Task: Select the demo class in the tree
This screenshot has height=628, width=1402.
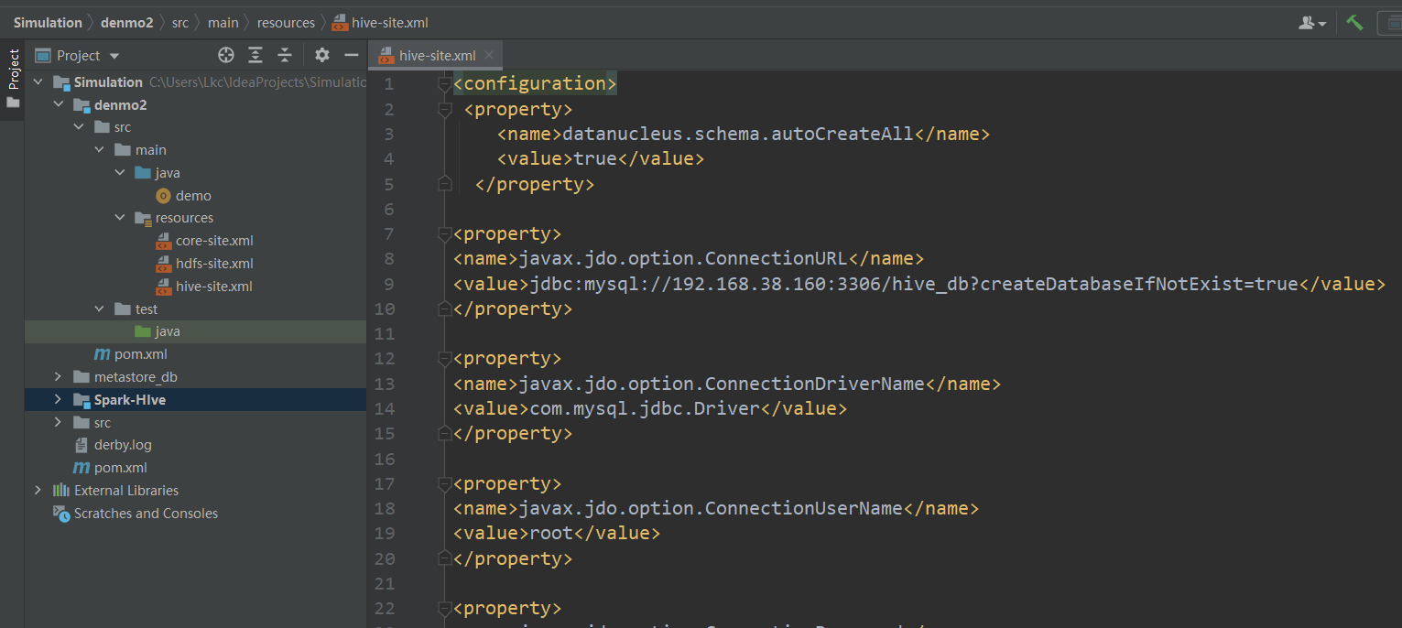Action: pos(193,195)
